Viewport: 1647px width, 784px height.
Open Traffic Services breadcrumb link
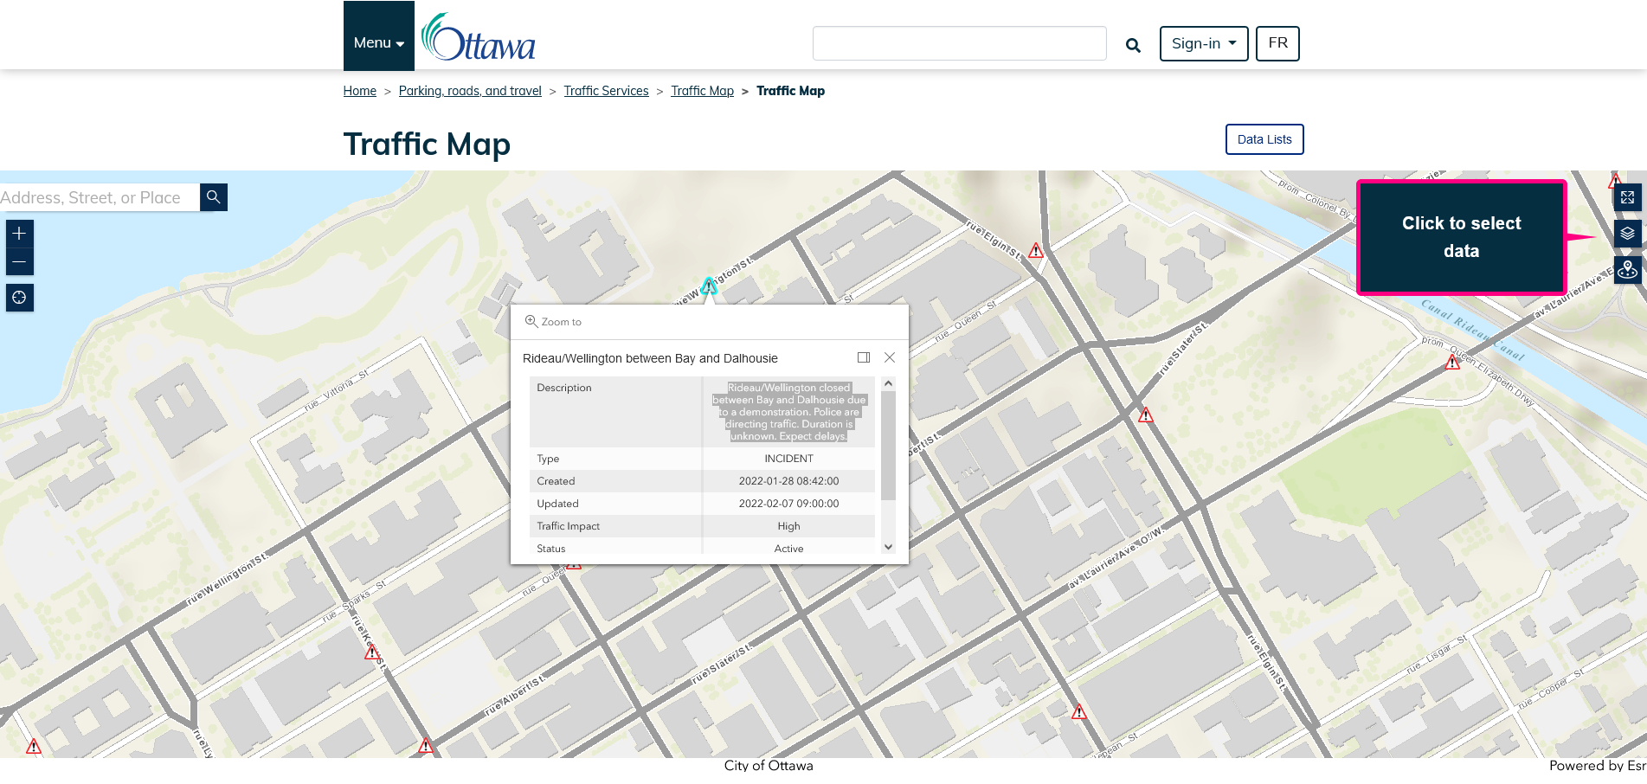606,91
